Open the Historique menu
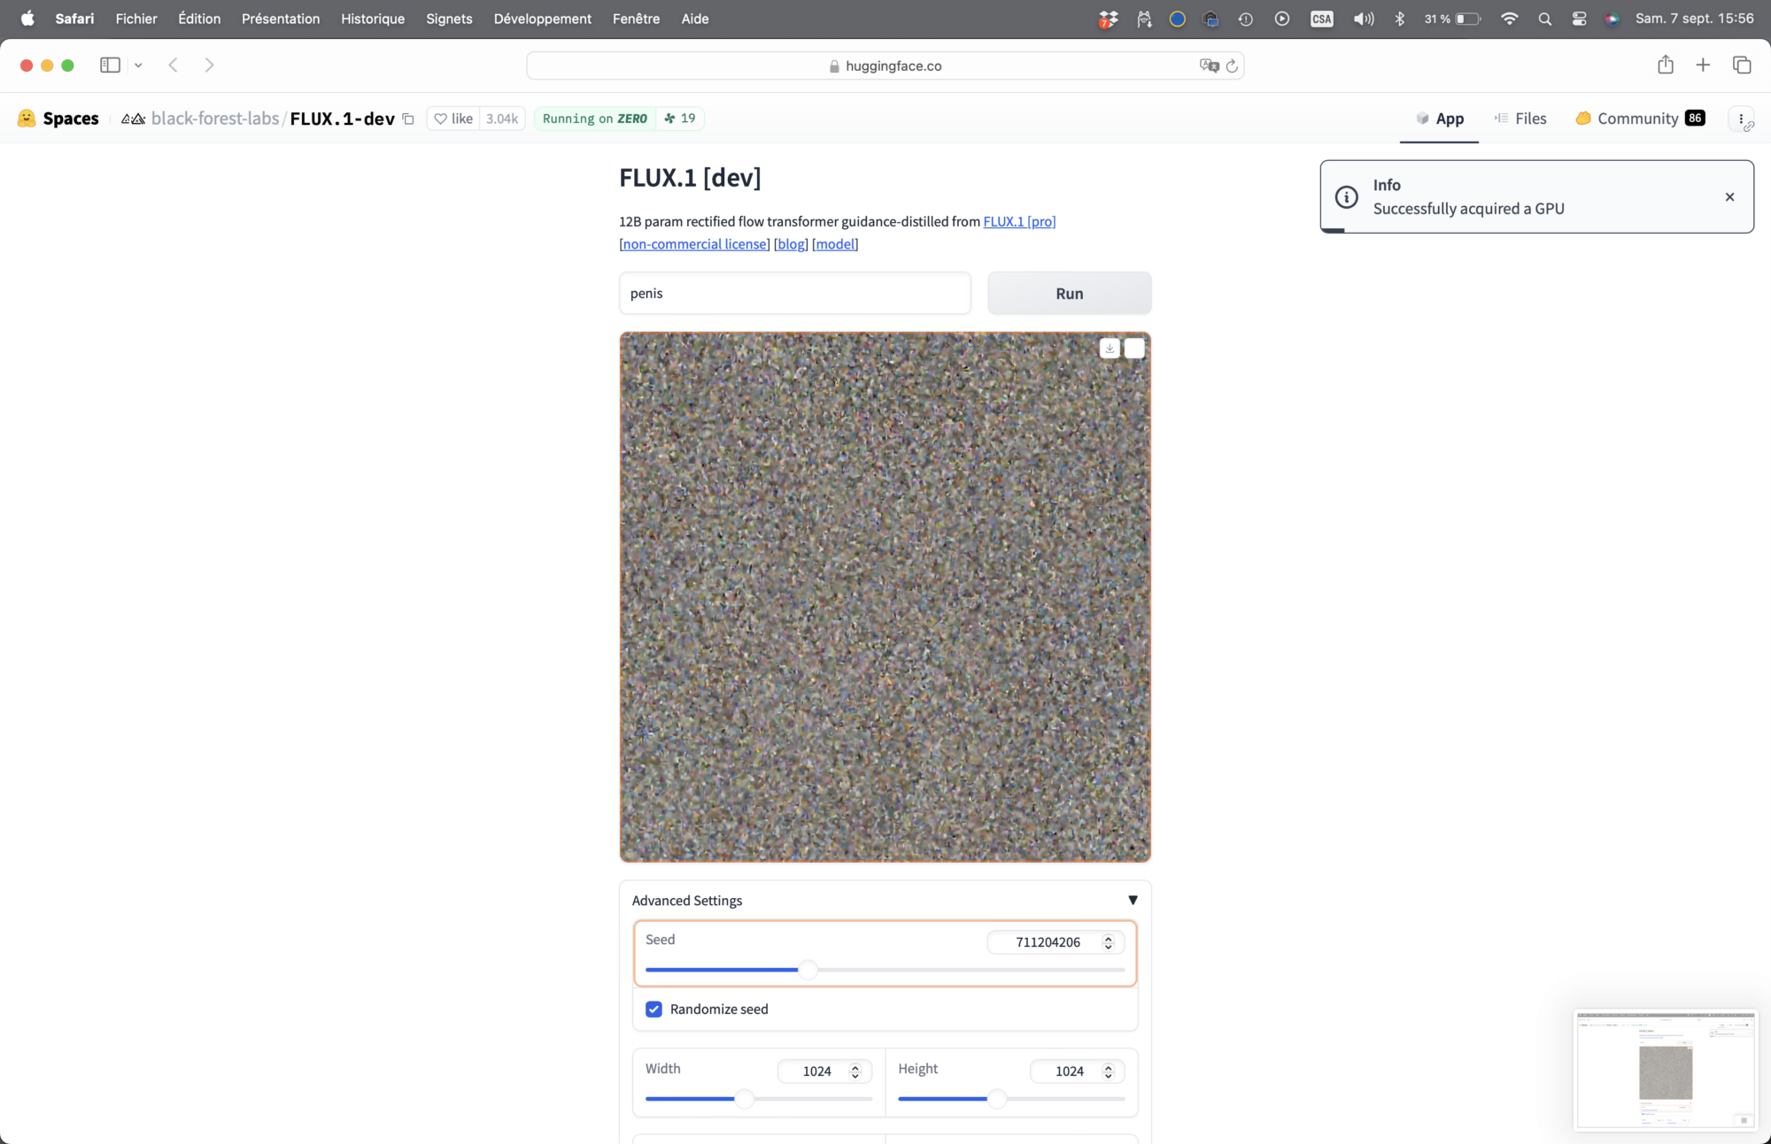Screen dimensions: 1771x1144 373,19
